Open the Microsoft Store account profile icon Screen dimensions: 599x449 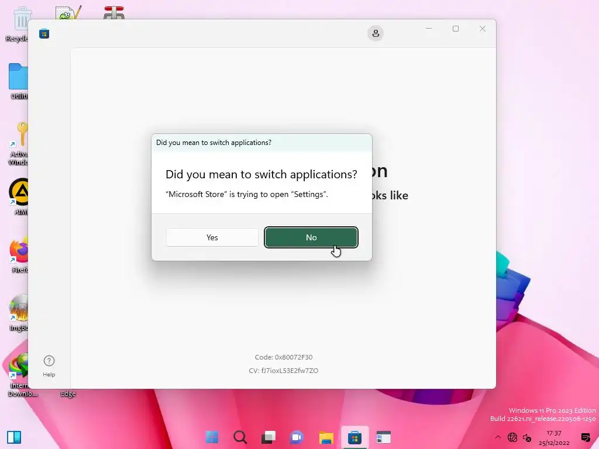click(376, 33)
